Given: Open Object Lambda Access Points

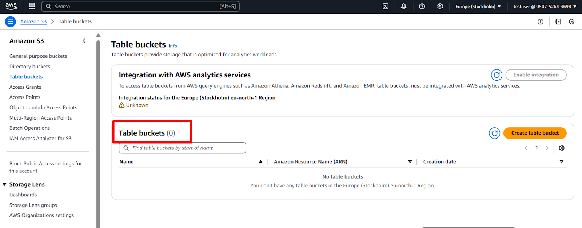Looking at the screenshot, I should tap(43, 108).
